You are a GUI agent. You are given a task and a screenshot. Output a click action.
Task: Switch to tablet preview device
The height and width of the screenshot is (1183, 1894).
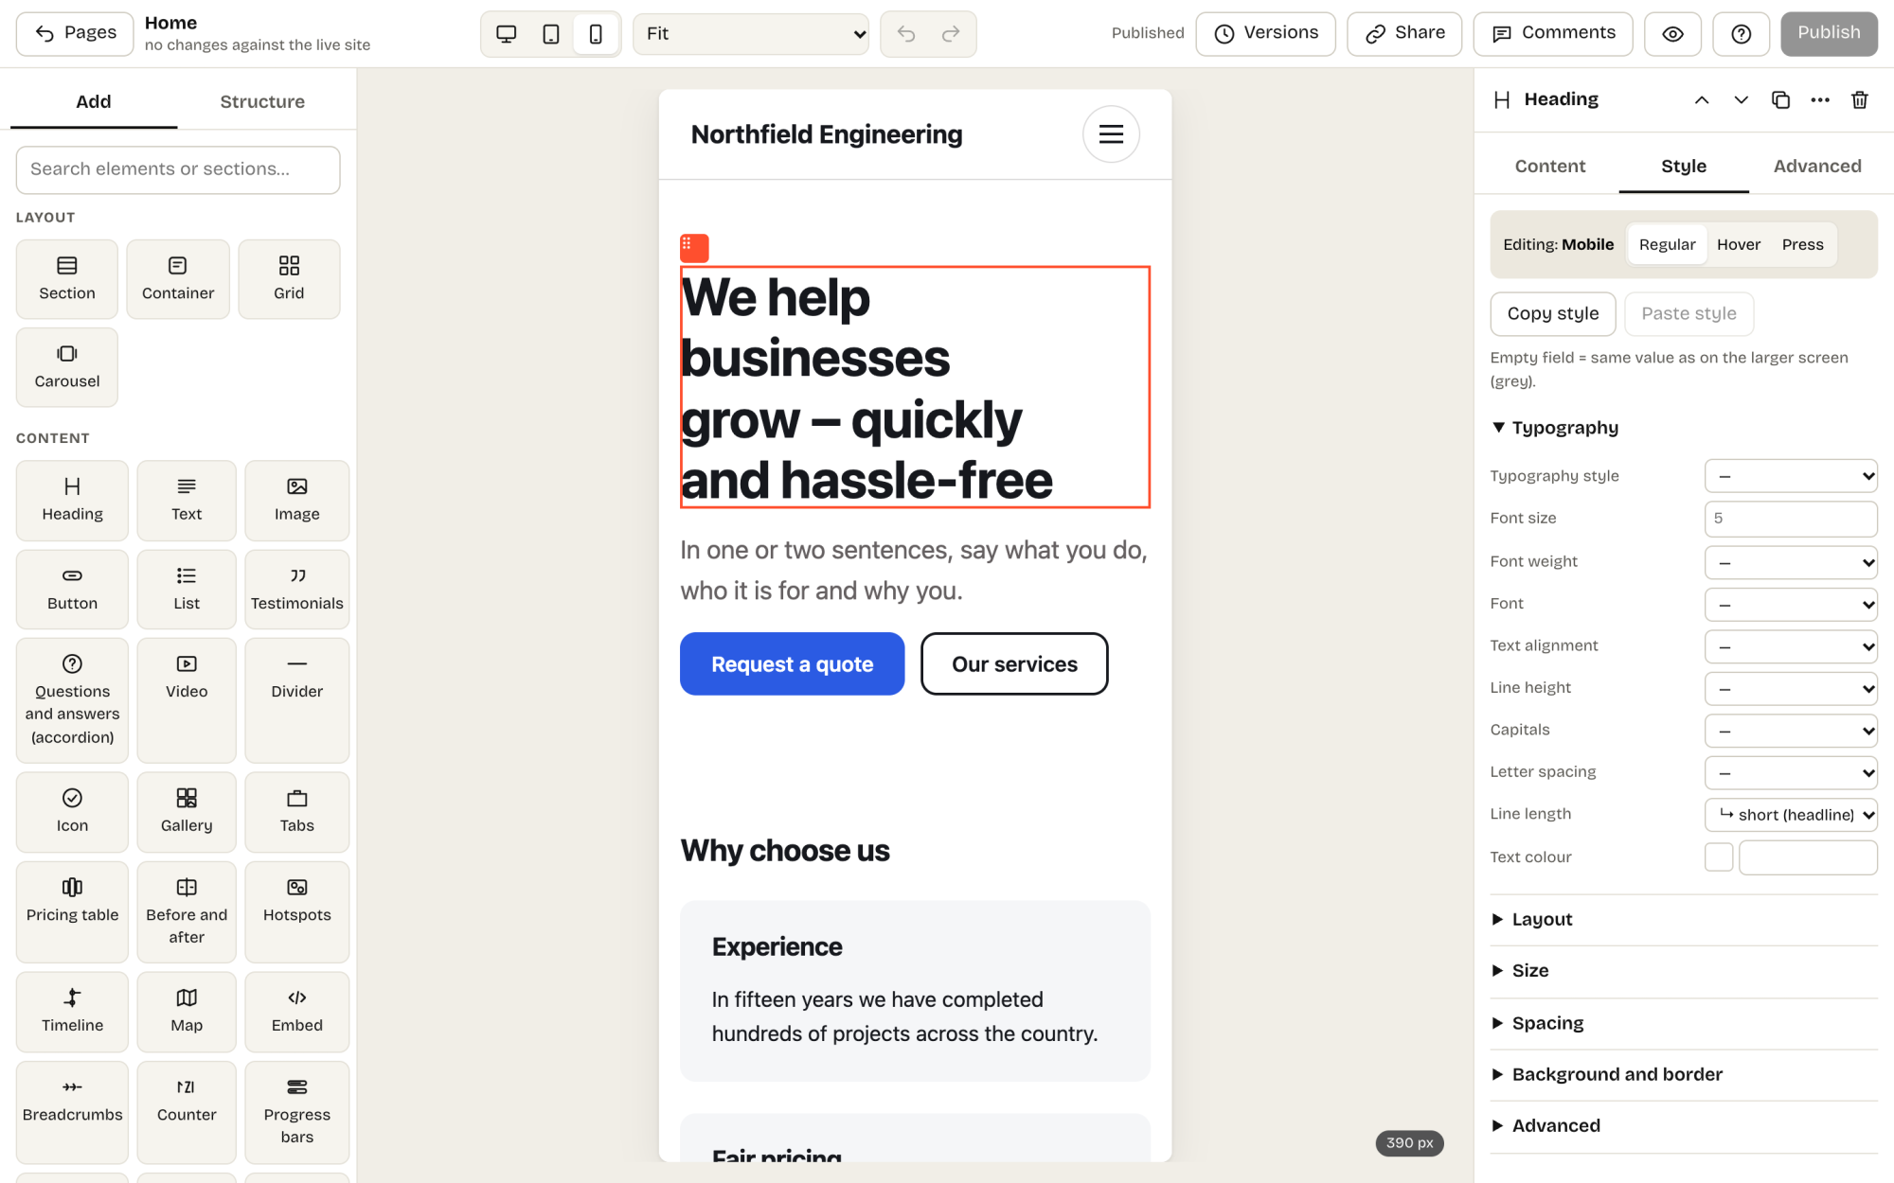551,34
